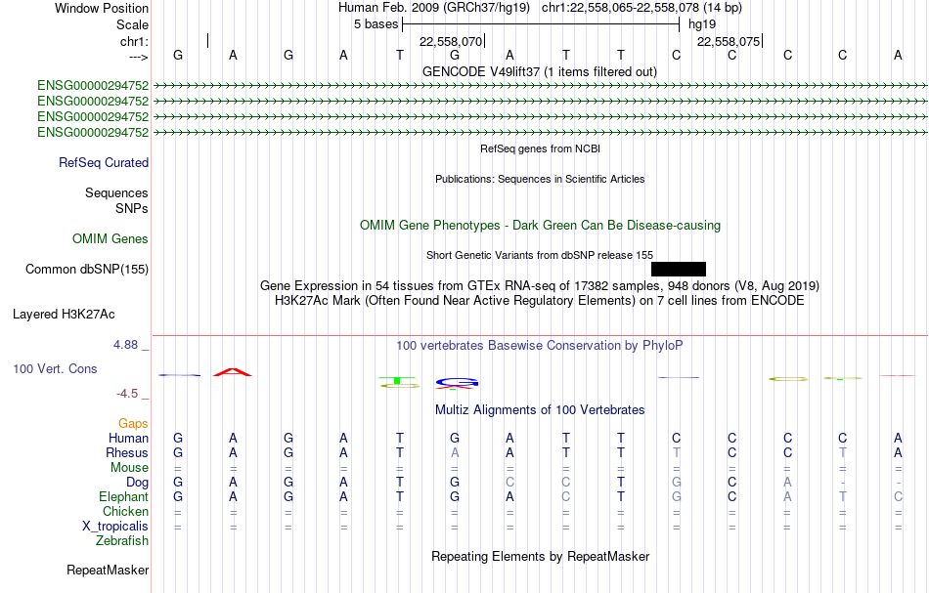Click the Sequences track label
Image resolution: width=929 pixels, height=593 pixels.
(116, 192)
